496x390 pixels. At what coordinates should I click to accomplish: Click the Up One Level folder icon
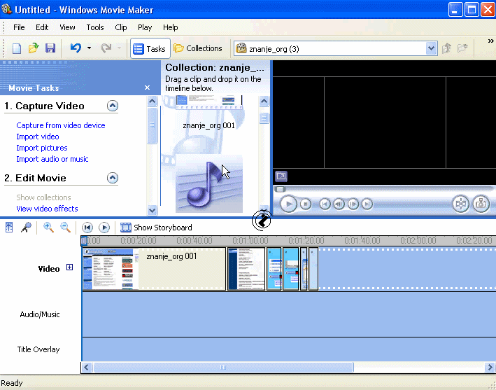[446, 48]
